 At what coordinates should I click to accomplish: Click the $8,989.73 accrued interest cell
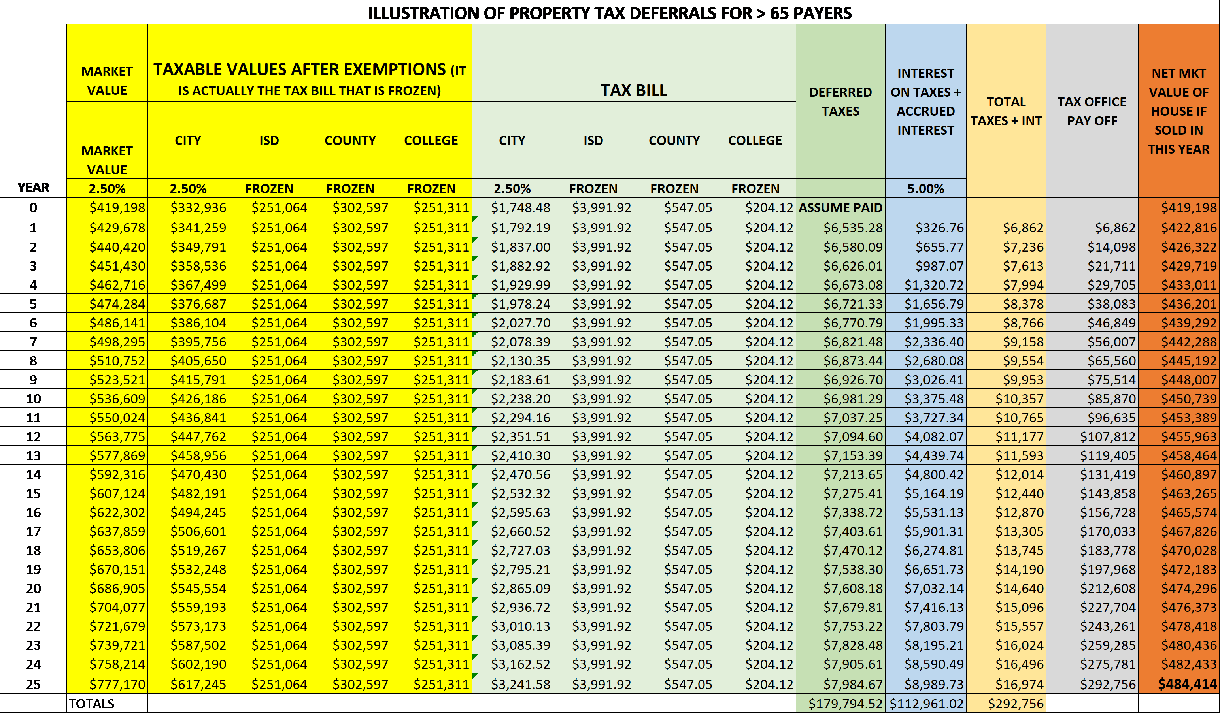(x=934, y=684)
